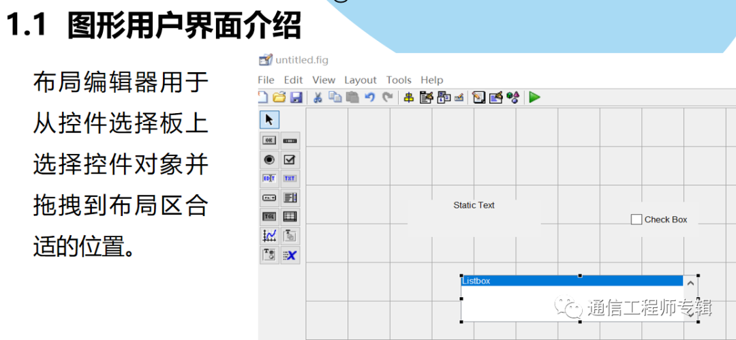736x340 pixels.
Task: Choose the Toggle Button (TGL) component
Action: click(269, 217)
